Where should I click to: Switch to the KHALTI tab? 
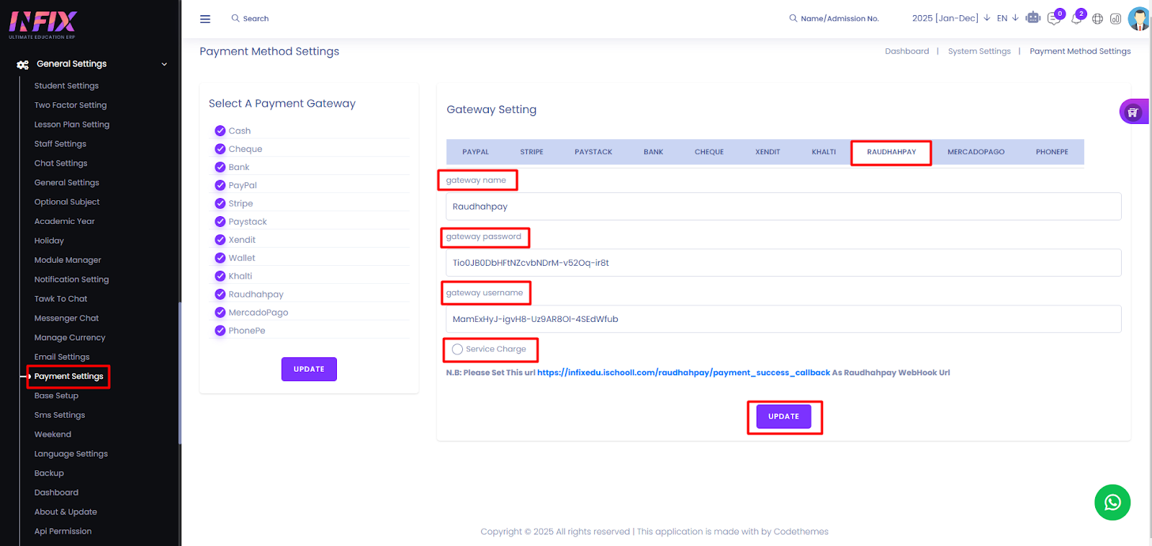click(824, 152)
